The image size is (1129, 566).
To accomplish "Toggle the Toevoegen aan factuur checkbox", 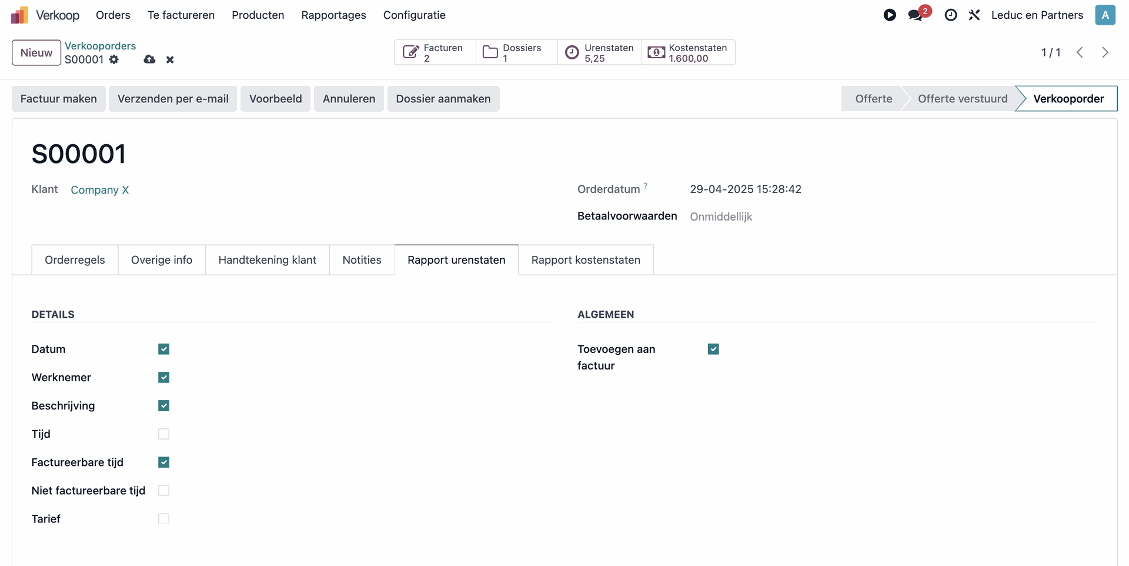I will 713,349.
